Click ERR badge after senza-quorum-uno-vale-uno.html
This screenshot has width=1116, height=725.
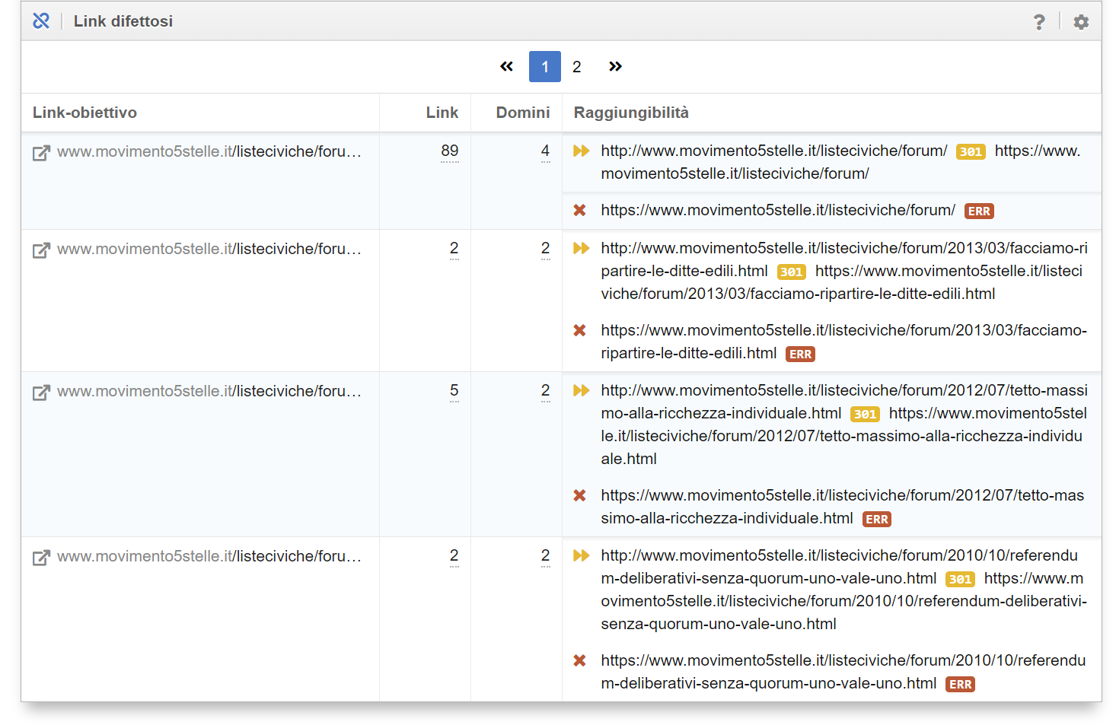click(960, 685)
